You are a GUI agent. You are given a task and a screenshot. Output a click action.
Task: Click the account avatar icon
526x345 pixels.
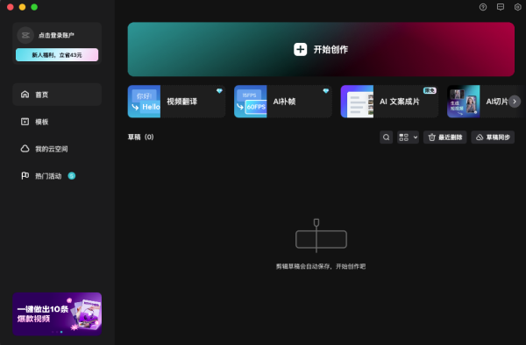[x=25, y=35]
